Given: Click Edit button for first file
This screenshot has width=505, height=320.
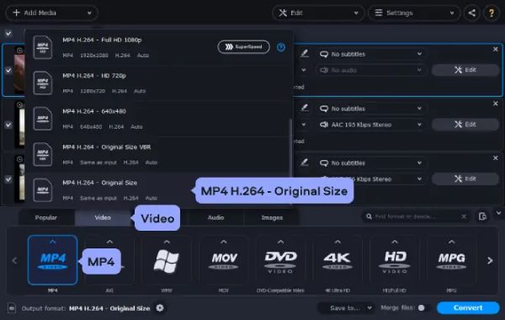Looking at the screenshot, I should point(465,70).
